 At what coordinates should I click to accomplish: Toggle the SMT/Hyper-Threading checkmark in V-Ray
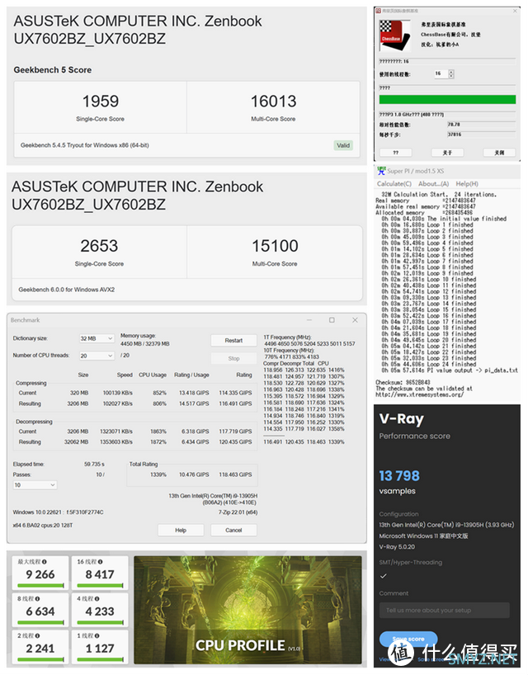coord(384,576)
